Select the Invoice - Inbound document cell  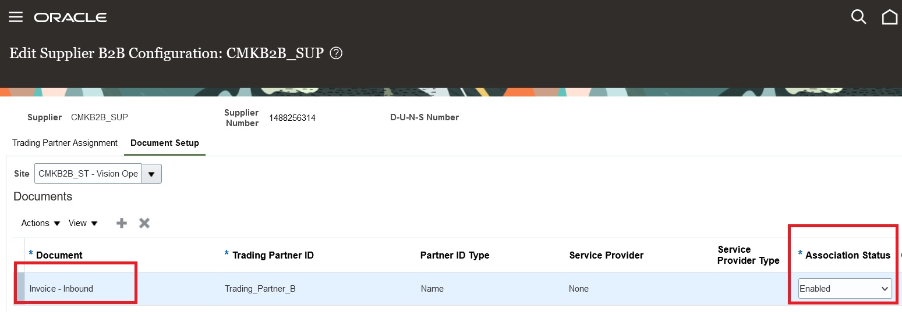click(x=61, y=289)
